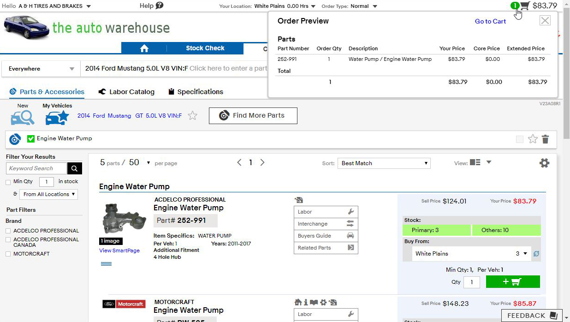Check the ACDELCO PROFESSIONAL brand filter
570x322 pixels.
(8, 231)
